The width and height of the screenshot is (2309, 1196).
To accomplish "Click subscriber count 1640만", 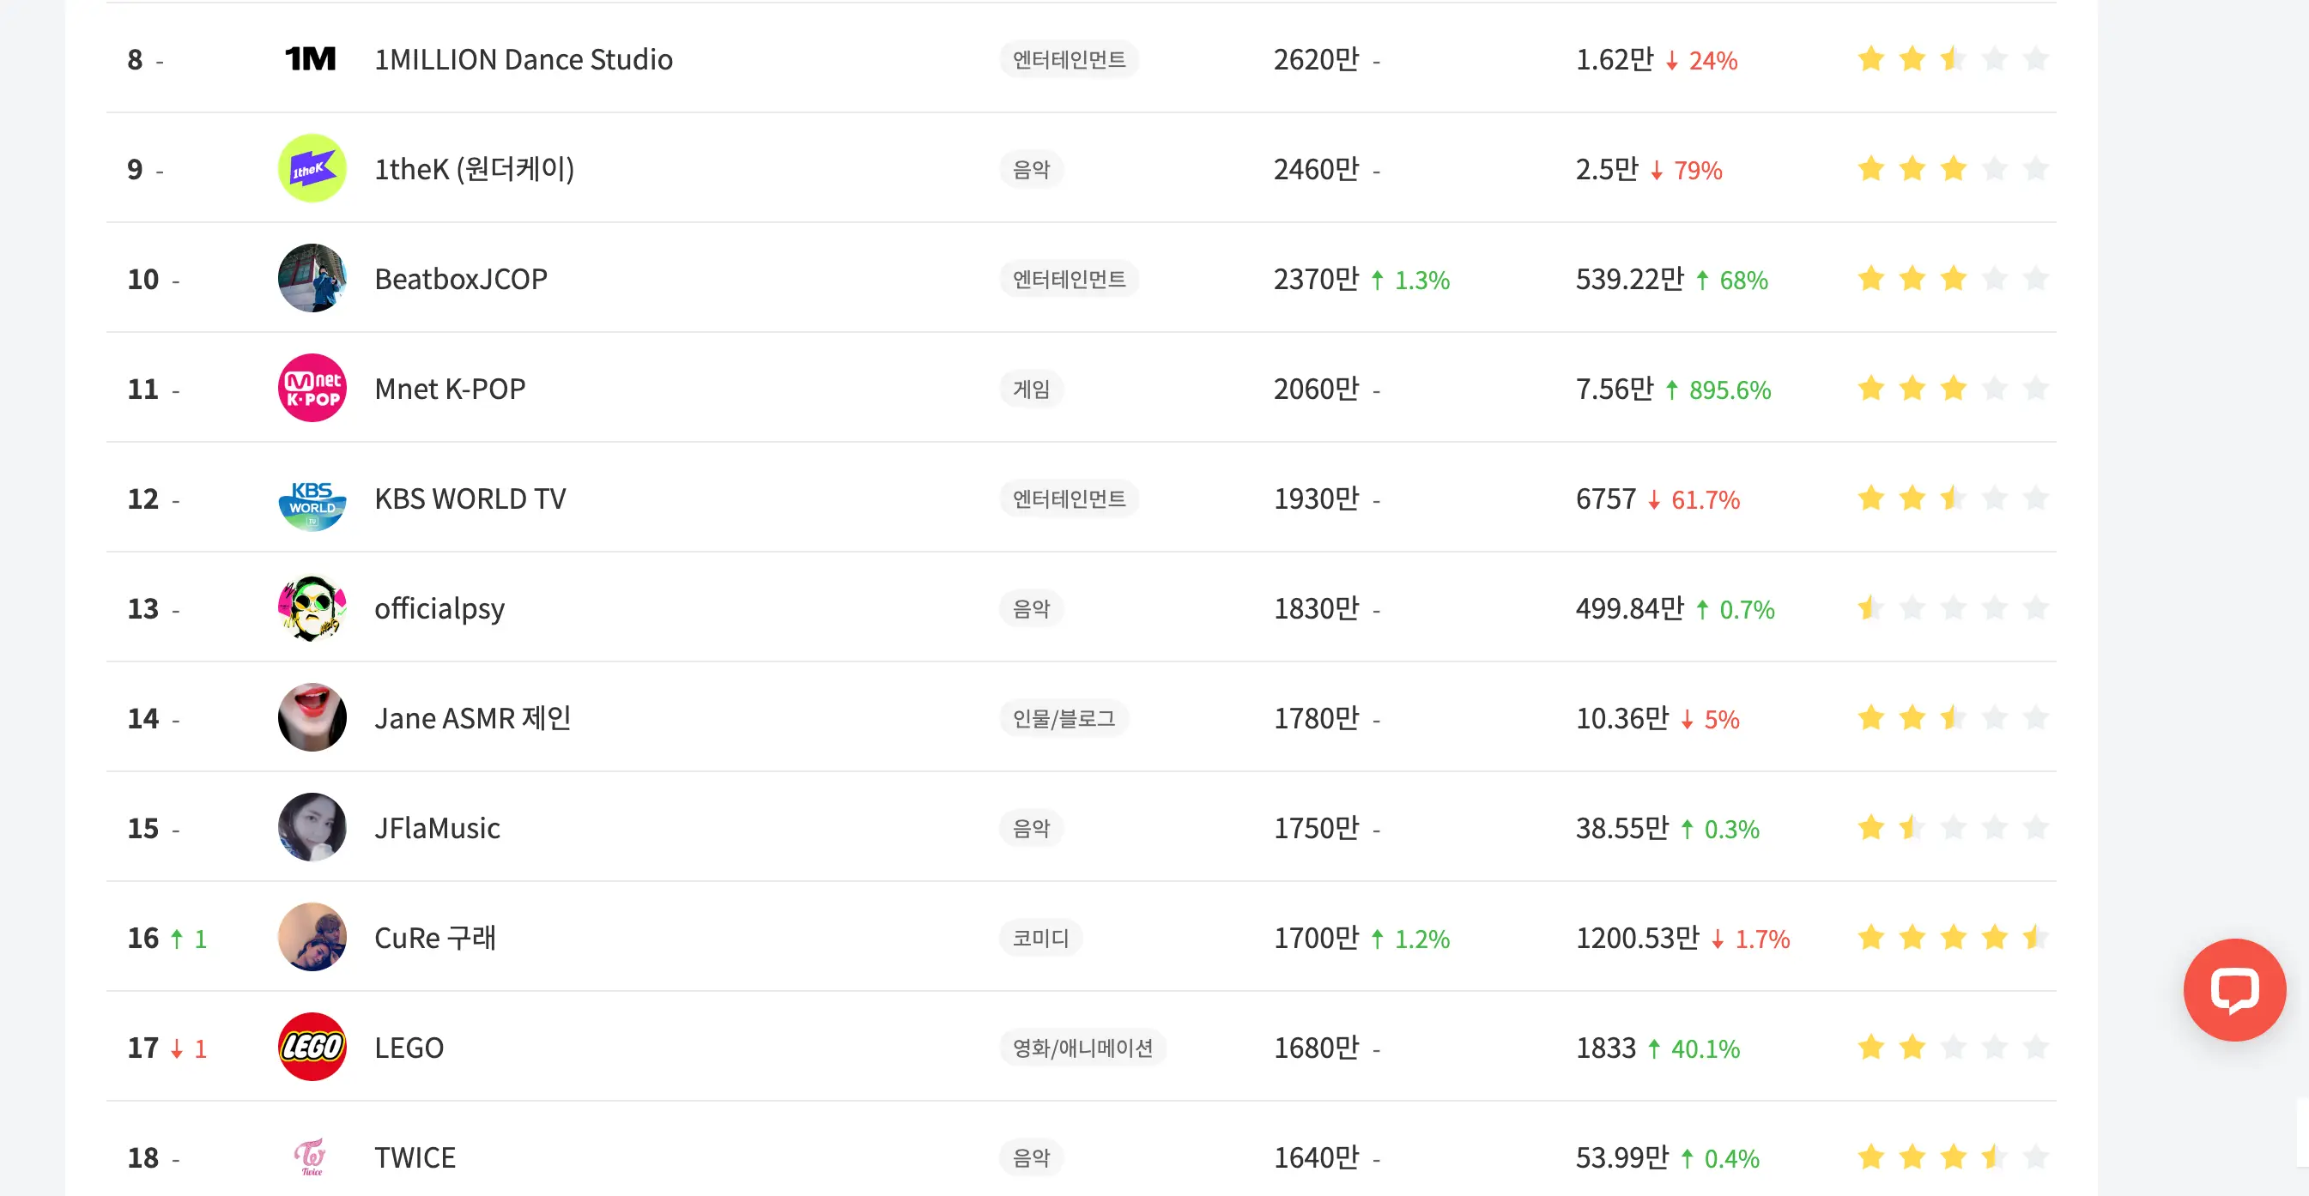I will [1317, 1157].
